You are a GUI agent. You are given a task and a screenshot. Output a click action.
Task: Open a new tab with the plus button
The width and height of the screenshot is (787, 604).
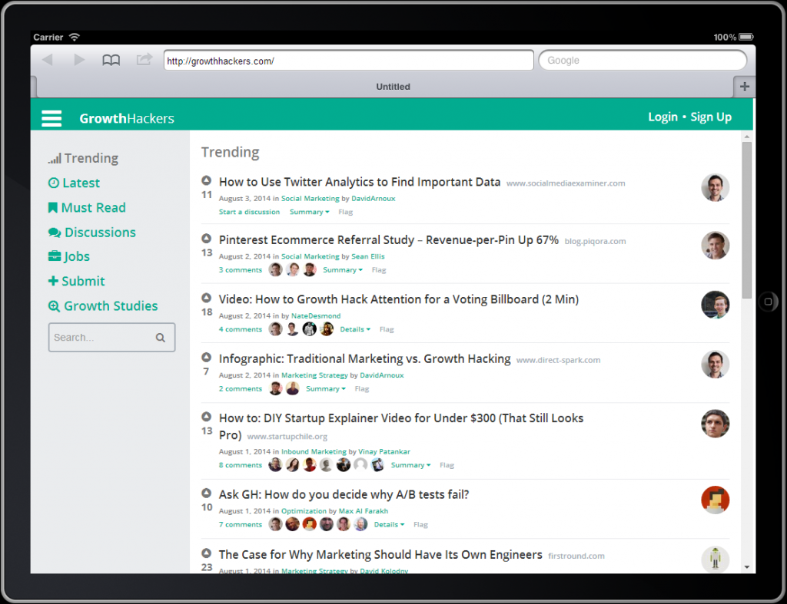pyautogui.click(x=744, y=87)
